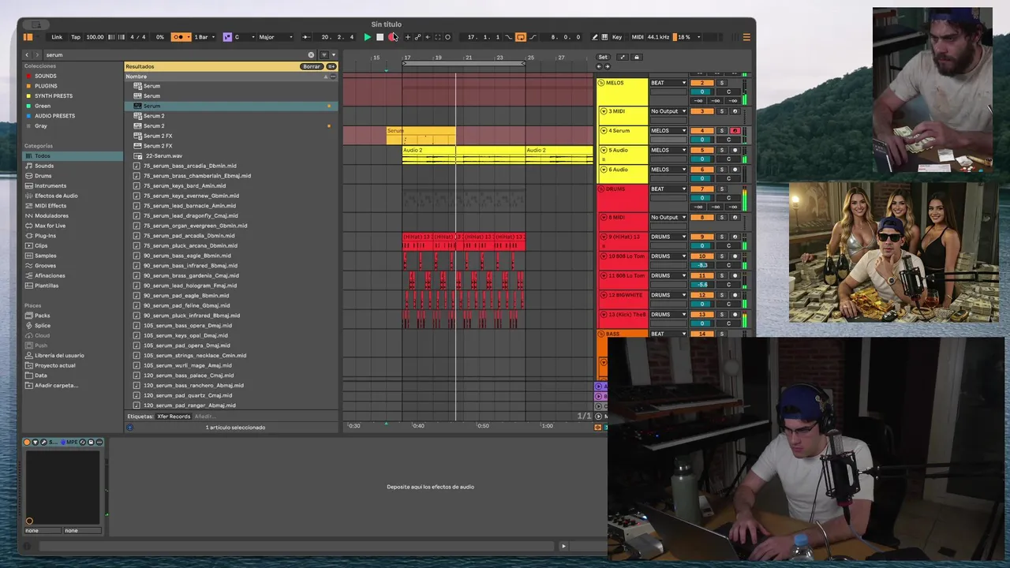Toggle the arrangement lock icon
Screen dimensions: 1010x568
pos(637,57)
